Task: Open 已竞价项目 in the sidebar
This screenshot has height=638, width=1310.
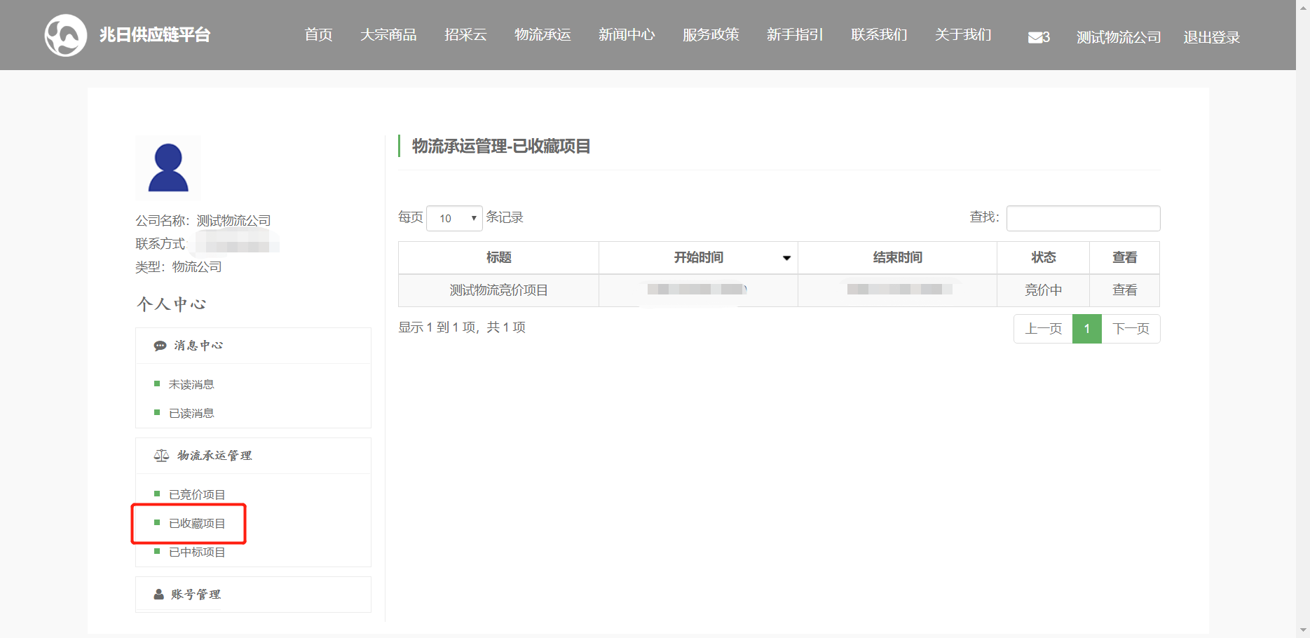Action: (x=197, y=494)
